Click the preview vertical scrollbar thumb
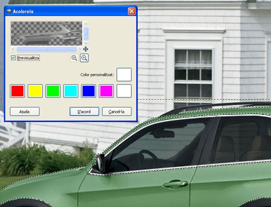Viewport: 271px width, 207px height. coord(86,33)
